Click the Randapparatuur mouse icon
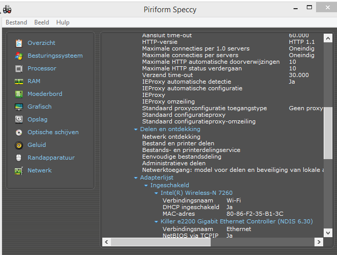Screen dimensions: 337x255 (x=19, y=158)
